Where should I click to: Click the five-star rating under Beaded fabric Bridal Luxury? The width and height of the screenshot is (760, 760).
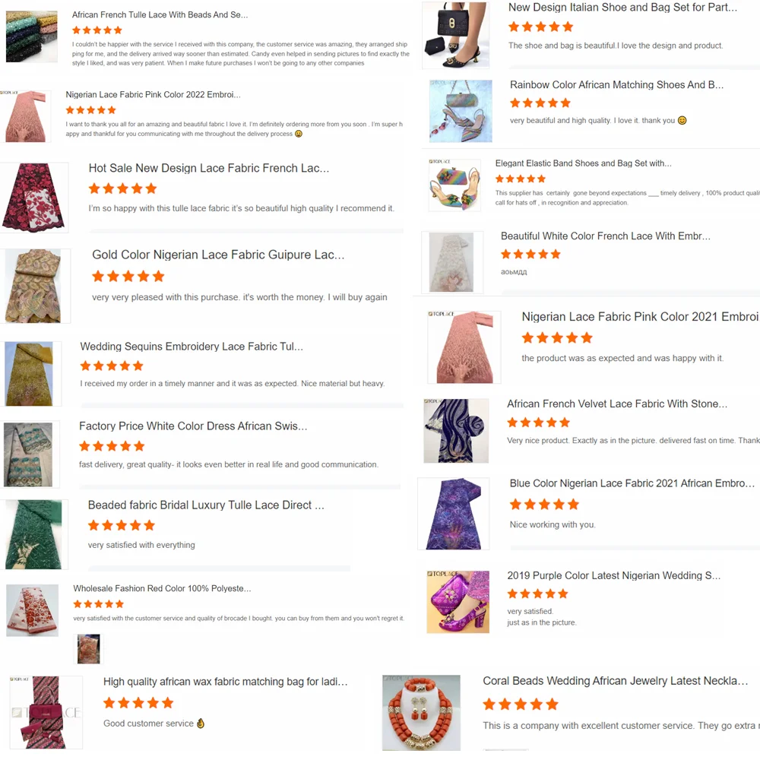(121, 525)
